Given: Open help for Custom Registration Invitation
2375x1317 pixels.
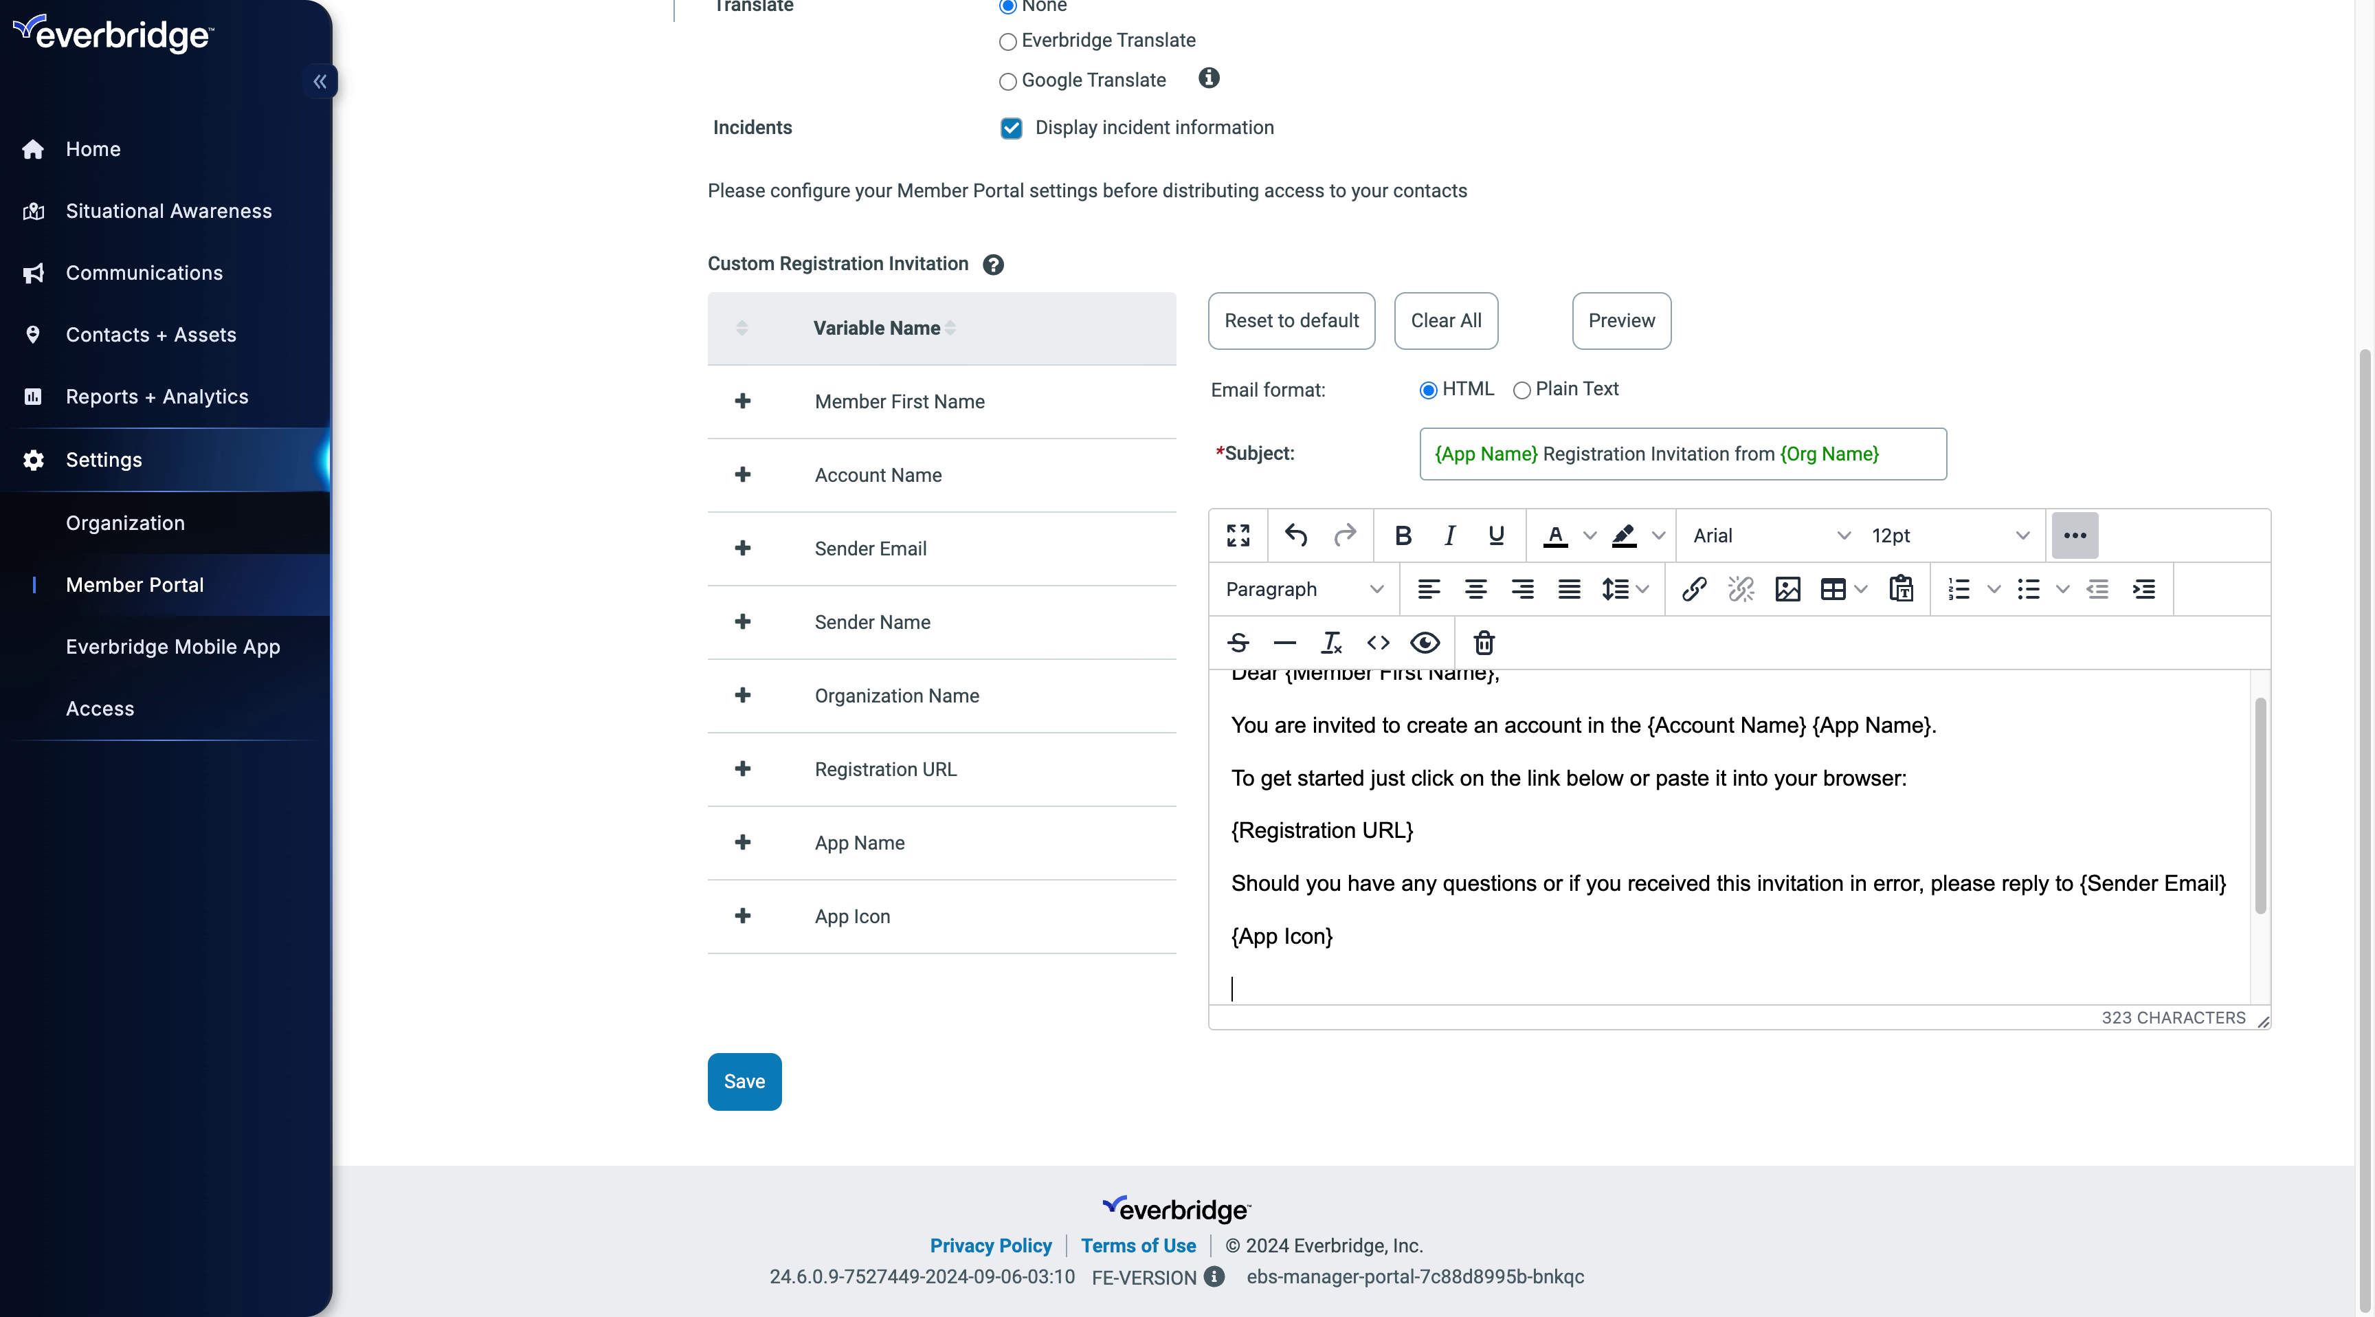Looking at the screenshot, I should click(x=993, y=265).
